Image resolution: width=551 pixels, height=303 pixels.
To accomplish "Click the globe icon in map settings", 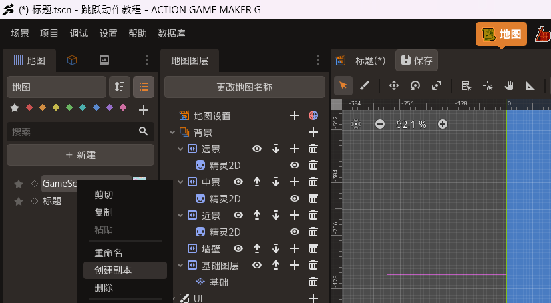I will tap(313, 115).
